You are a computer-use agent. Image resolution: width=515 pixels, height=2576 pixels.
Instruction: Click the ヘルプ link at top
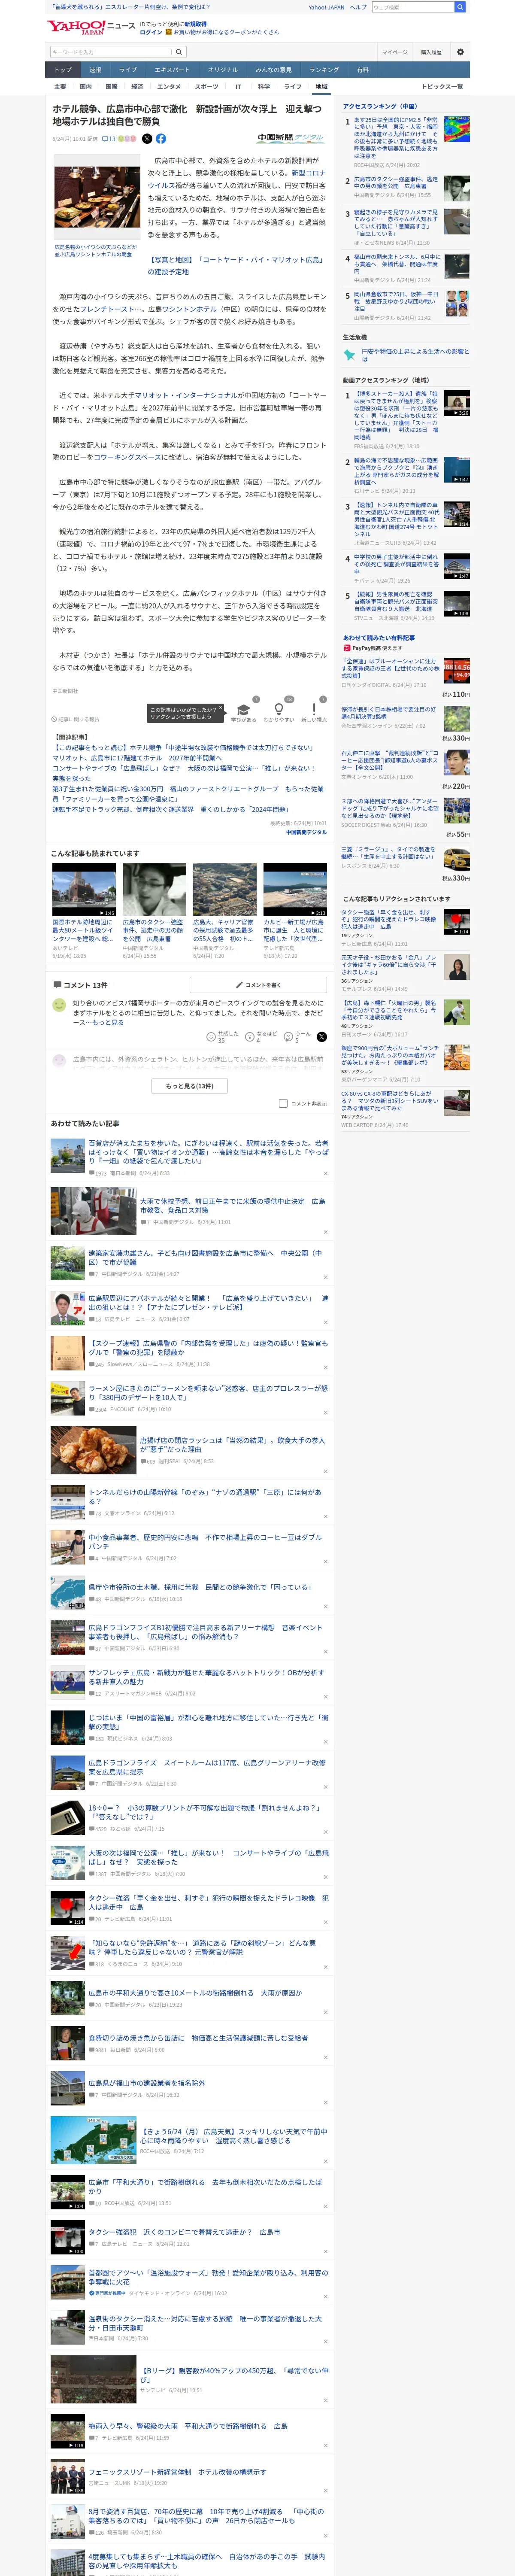coord(358,7)
